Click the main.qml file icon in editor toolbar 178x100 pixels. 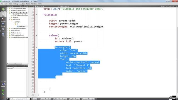(x=36, y=6)
